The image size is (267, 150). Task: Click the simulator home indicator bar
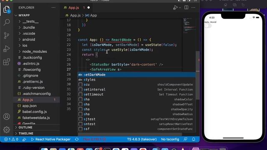tap(233, 138)
